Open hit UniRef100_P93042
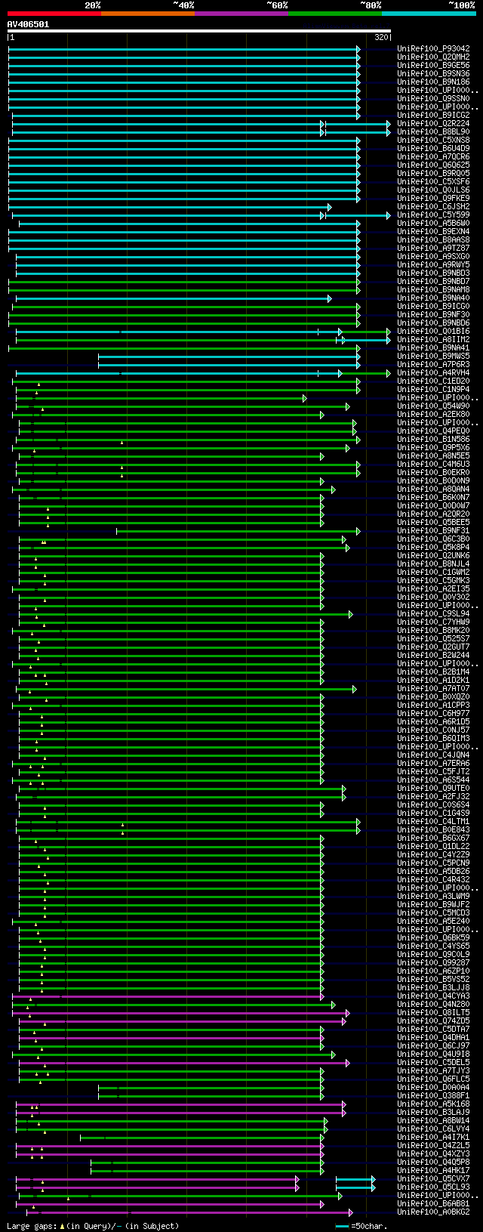Screen dimensions: 483x1232 [x=433, y=49]
